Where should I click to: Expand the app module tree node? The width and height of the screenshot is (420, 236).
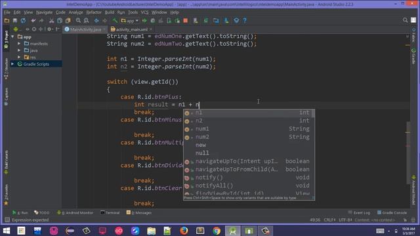[13, 37]
